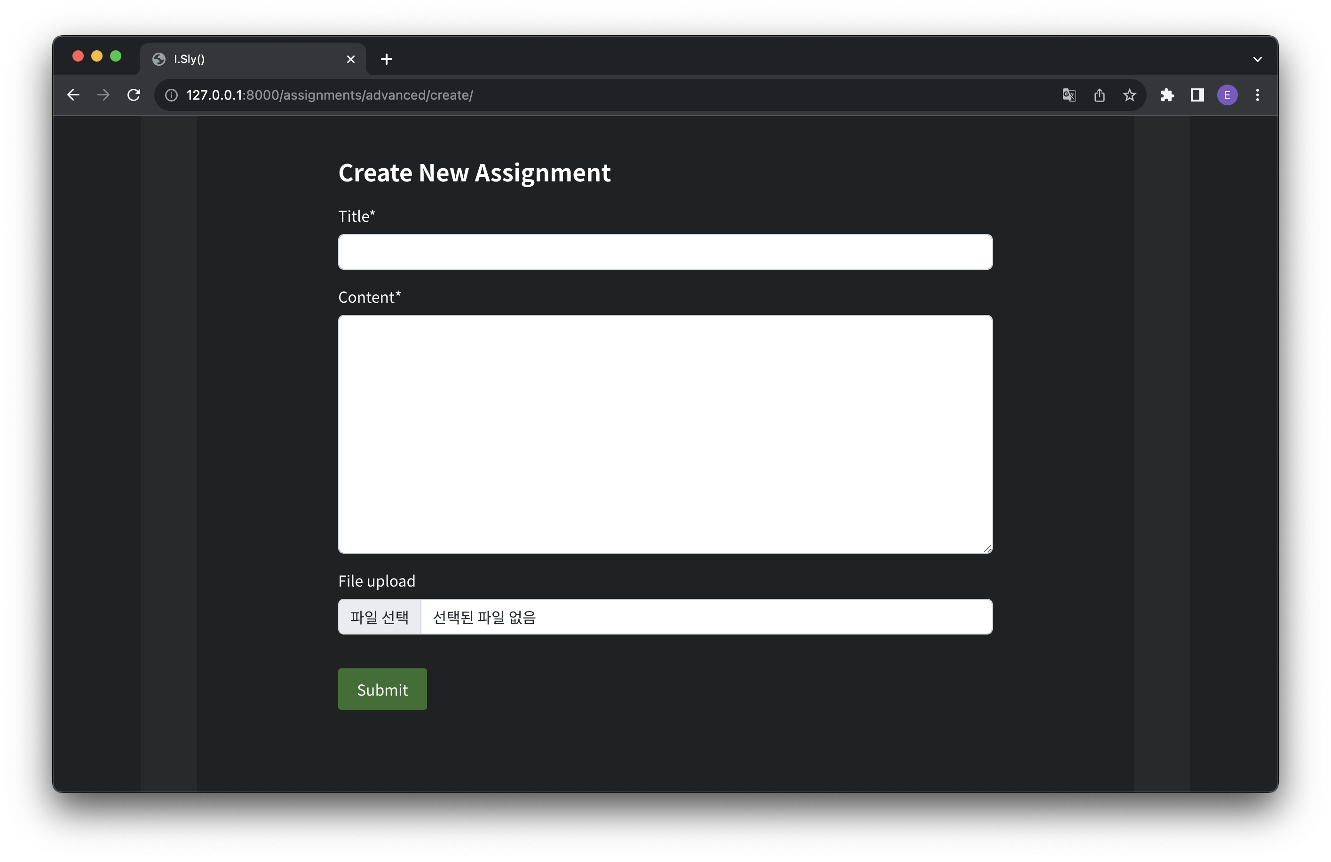
Task: Click into the Content text area
Action: [x=665, y=434]
